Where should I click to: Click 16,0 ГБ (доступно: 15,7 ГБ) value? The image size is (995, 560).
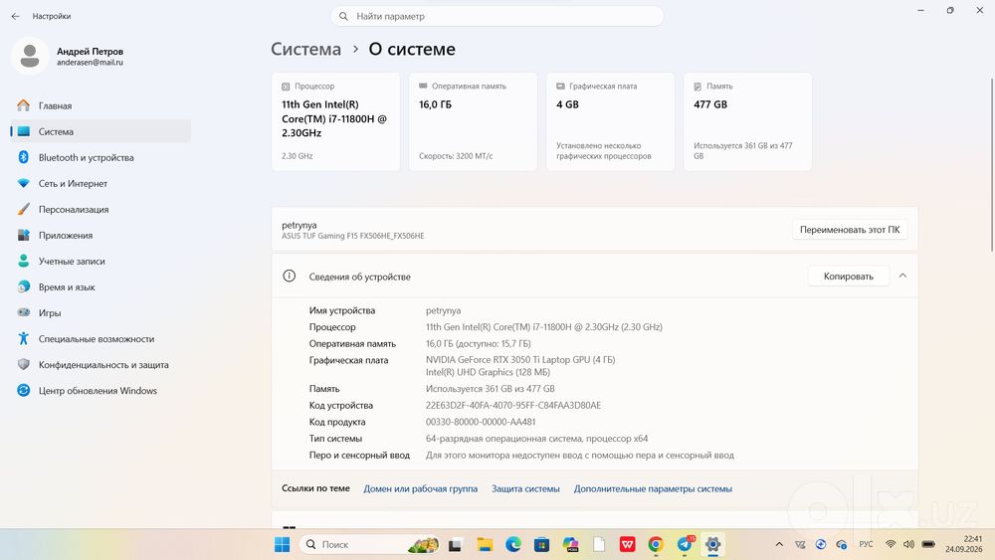point(478,344)
